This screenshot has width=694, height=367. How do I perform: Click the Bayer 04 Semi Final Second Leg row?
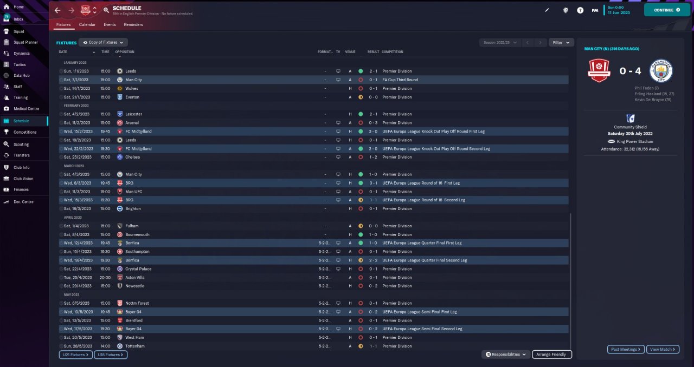[313, 329]
